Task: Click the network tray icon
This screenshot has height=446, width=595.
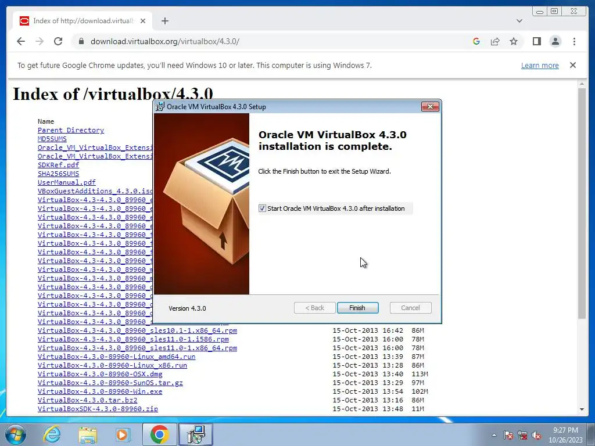Action: [522, 435]
